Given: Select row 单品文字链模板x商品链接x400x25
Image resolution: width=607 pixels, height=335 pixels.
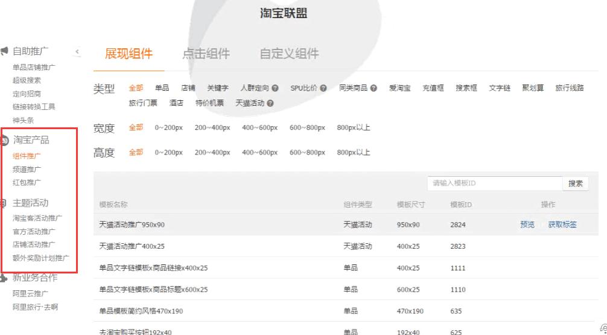Looking at the screenshot, I should click(x=346, y=268).
